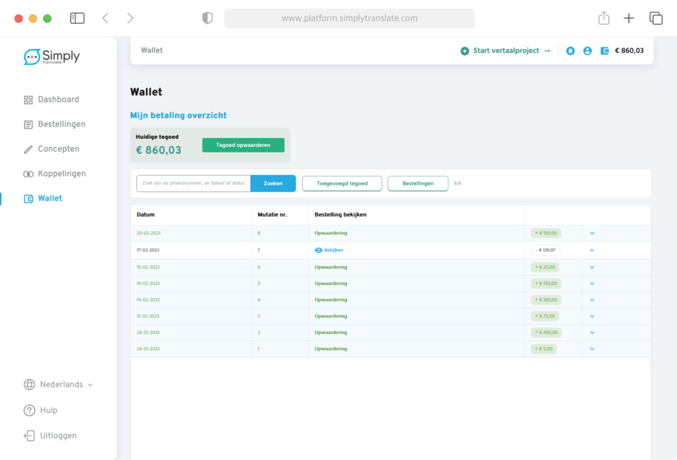
Task: Open new browser tab with plus icon
Action: pyautogui.click(x=629, y=18)
